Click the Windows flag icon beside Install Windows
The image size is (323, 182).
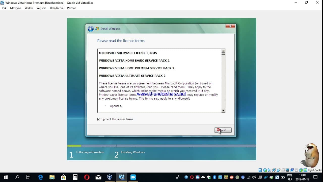click(x=97, y=29)
